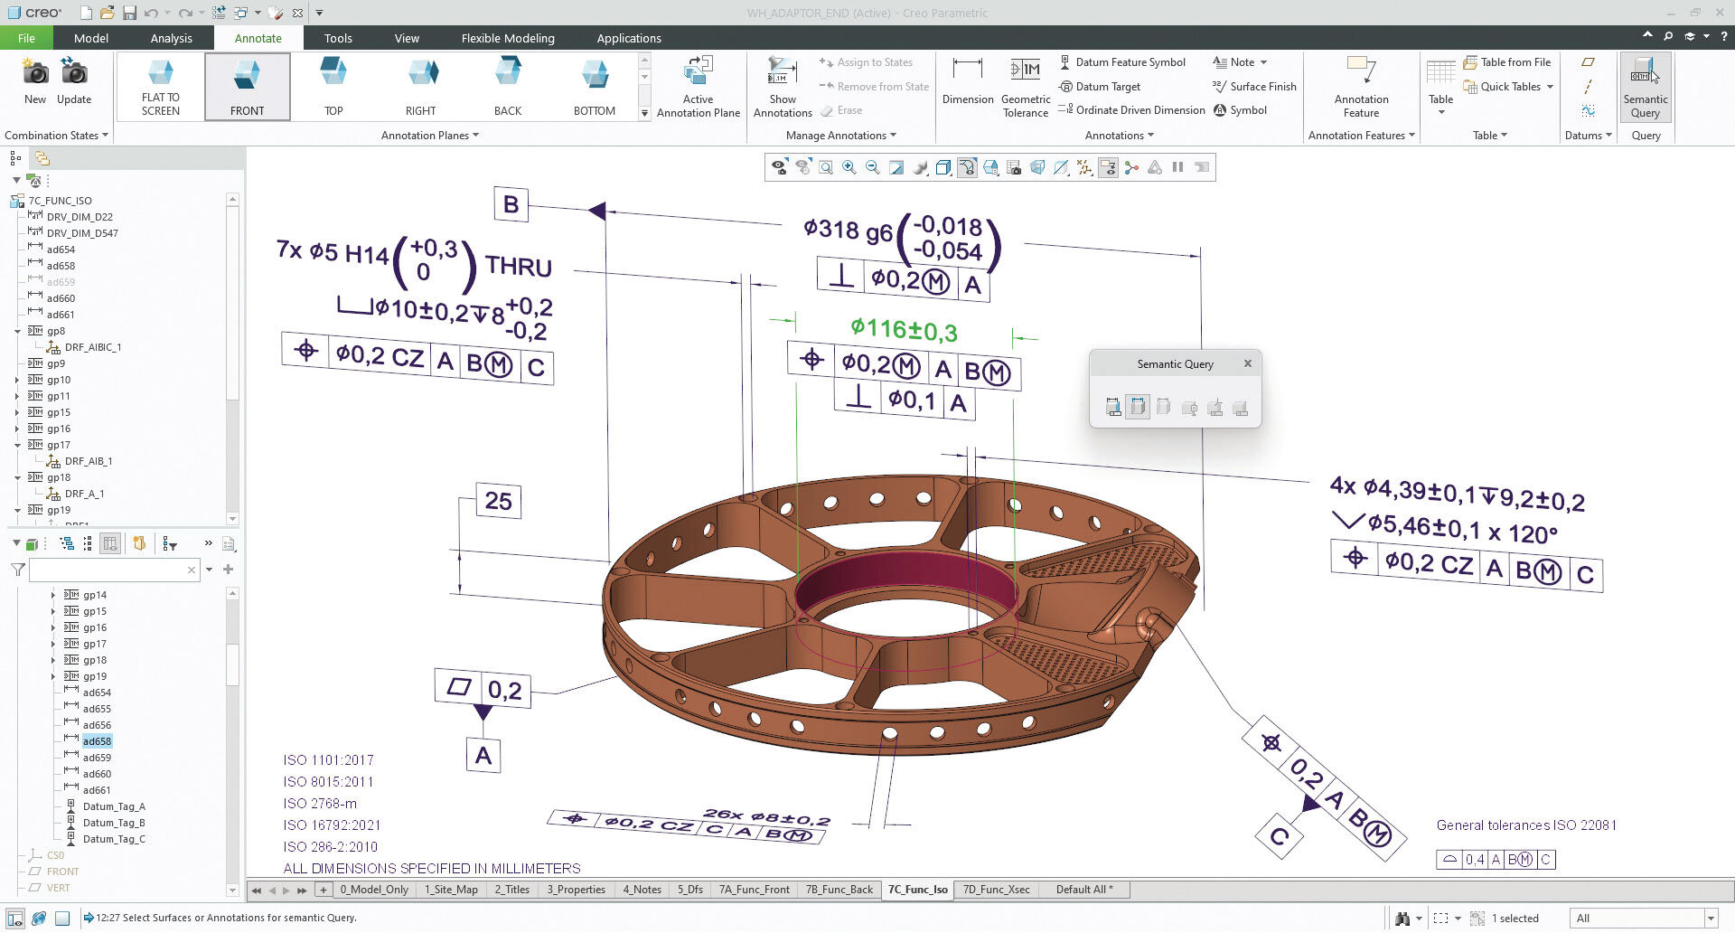Activate the Semantic Query tool
Screen dimensions: 1735x933
1645,86
